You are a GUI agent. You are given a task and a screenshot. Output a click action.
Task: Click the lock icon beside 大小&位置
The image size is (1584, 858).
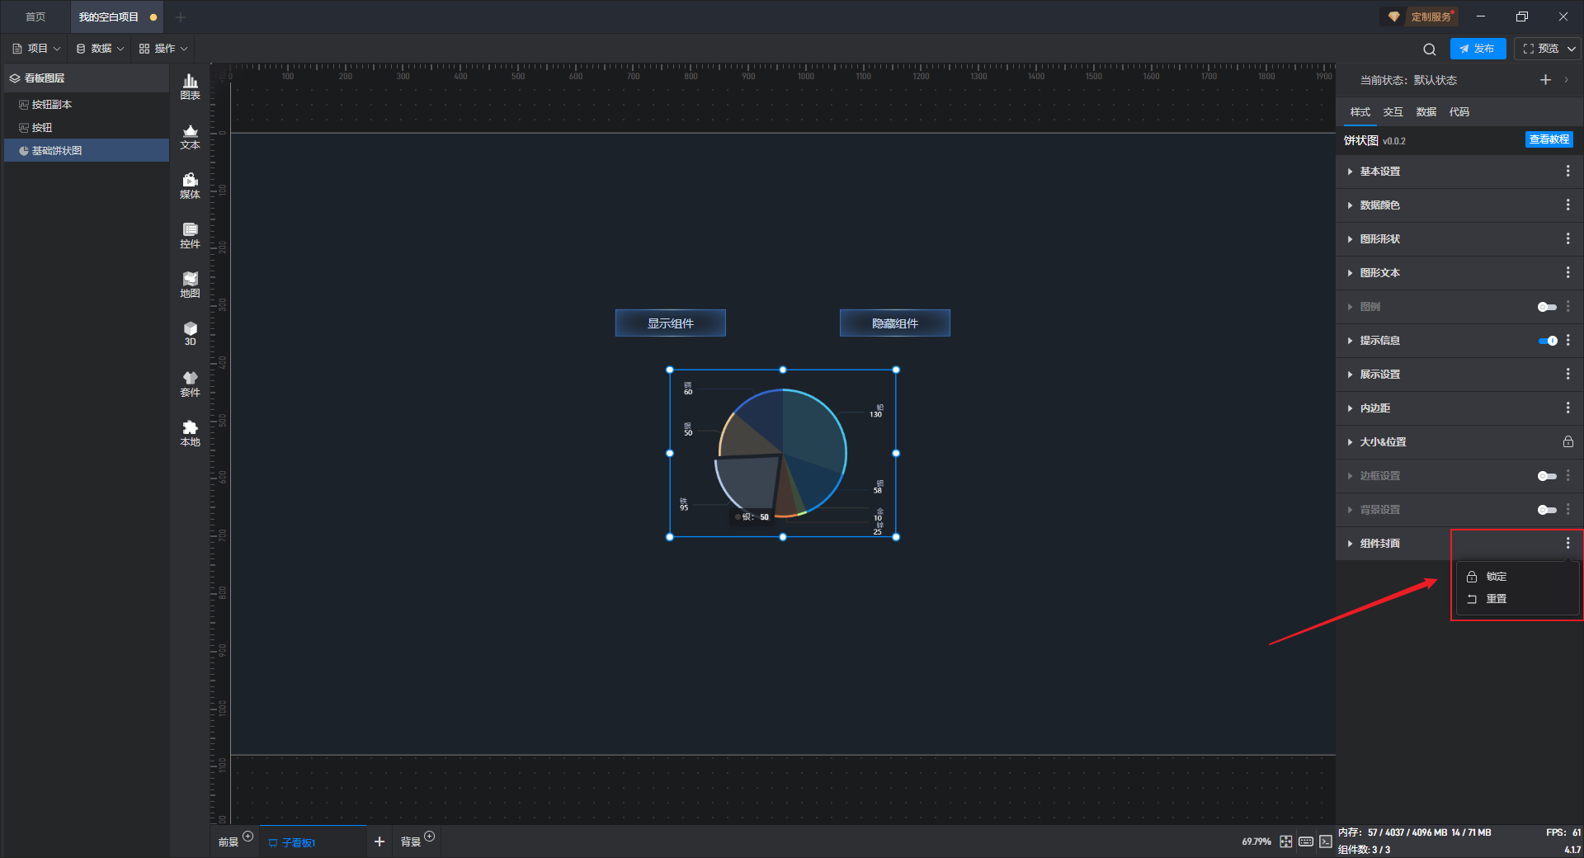[1567, 442]
